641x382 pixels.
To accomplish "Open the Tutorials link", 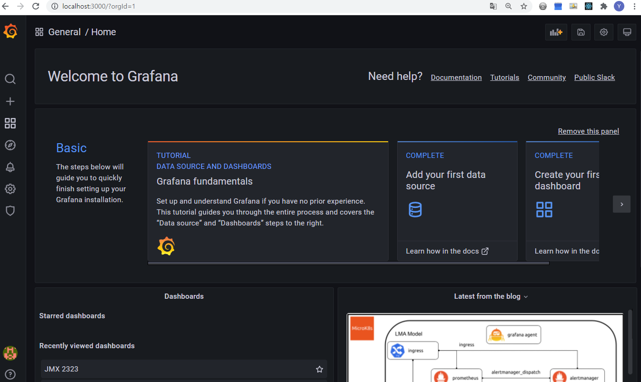I will [x=505, y=78].
